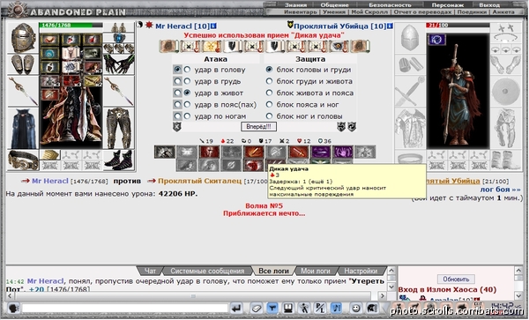Activate the purple lips skill icon
Viewport: 529px width, 320px height.
pos(321,153)
